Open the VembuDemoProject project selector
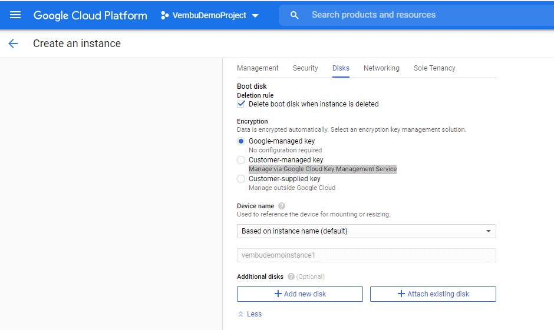The image size is (554, 330). (210, 15)
